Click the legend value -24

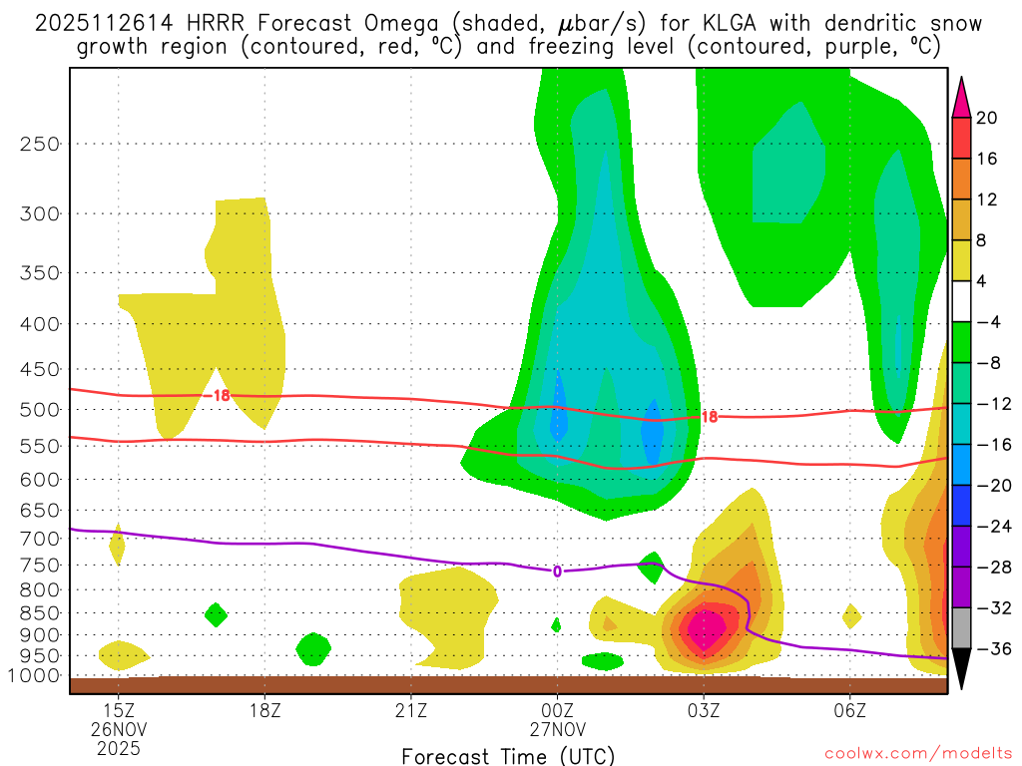[993, 527]
